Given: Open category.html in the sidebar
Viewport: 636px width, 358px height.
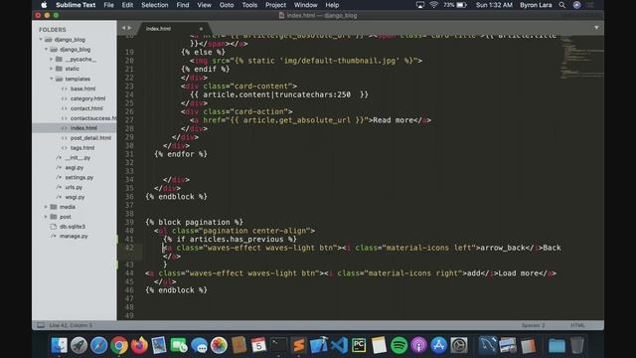Looking at the screenshot, I should click(87, 98).
